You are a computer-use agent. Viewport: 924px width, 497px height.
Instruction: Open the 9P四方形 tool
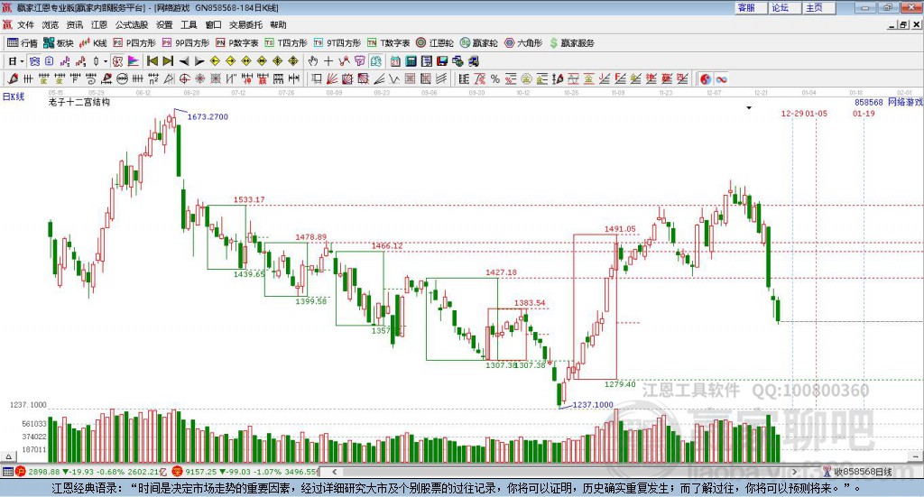click(186, 43)
